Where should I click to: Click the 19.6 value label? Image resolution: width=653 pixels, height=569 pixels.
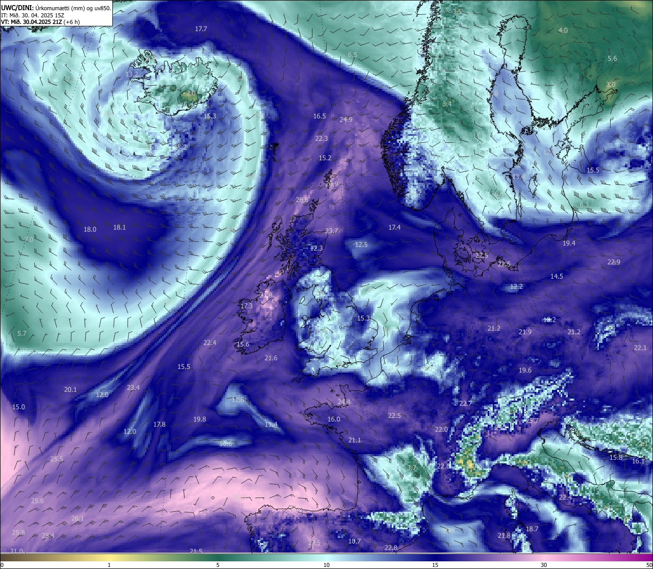525,370
